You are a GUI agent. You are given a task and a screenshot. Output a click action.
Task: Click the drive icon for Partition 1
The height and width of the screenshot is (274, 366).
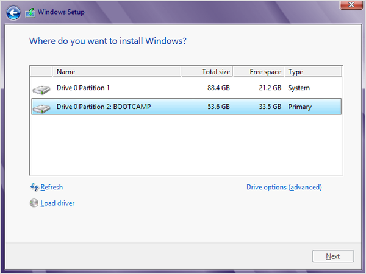41,90
